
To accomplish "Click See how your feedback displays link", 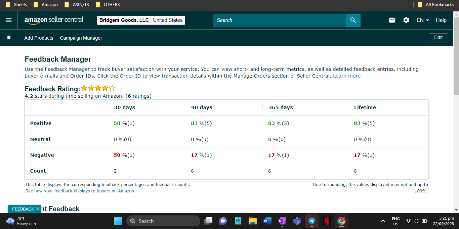I will tap(80, 191).
